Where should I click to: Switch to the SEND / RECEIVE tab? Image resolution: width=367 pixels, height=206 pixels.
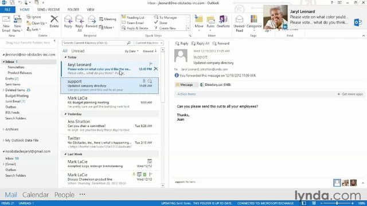tap(48, 10)
